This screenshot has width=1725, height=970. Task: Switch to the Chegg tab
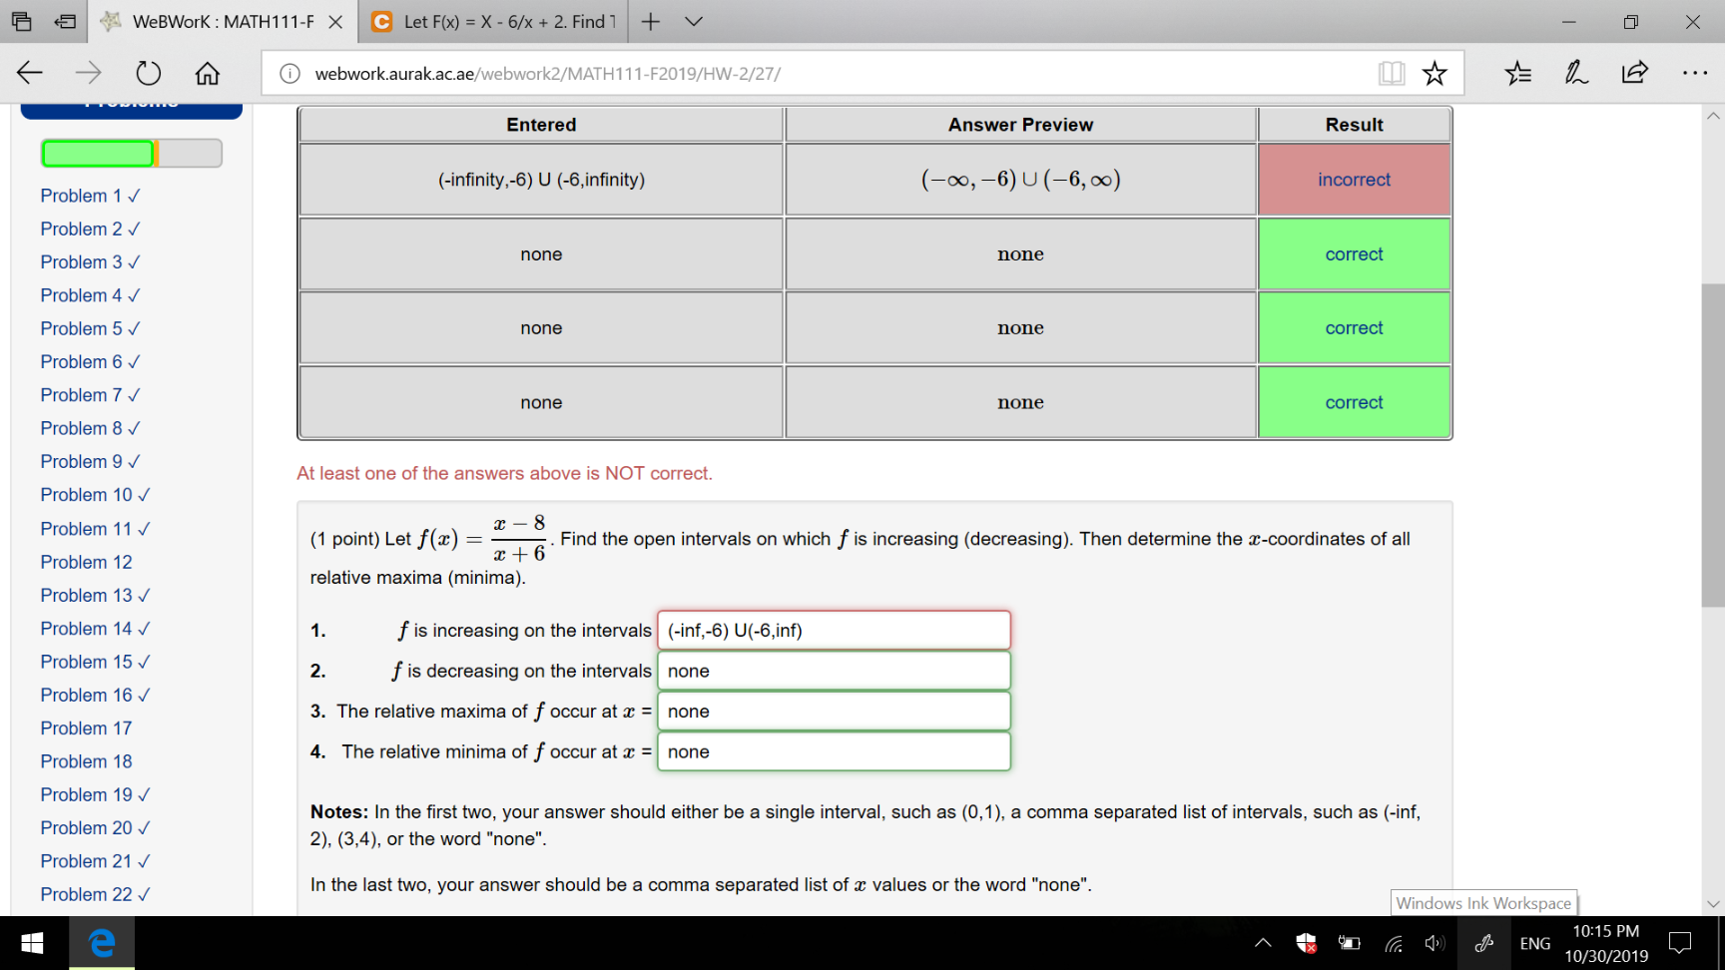point(488,21)
